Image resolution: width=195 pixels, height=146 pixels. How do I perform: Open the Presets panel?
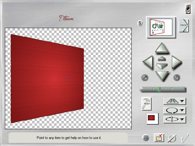coord(184,25)
